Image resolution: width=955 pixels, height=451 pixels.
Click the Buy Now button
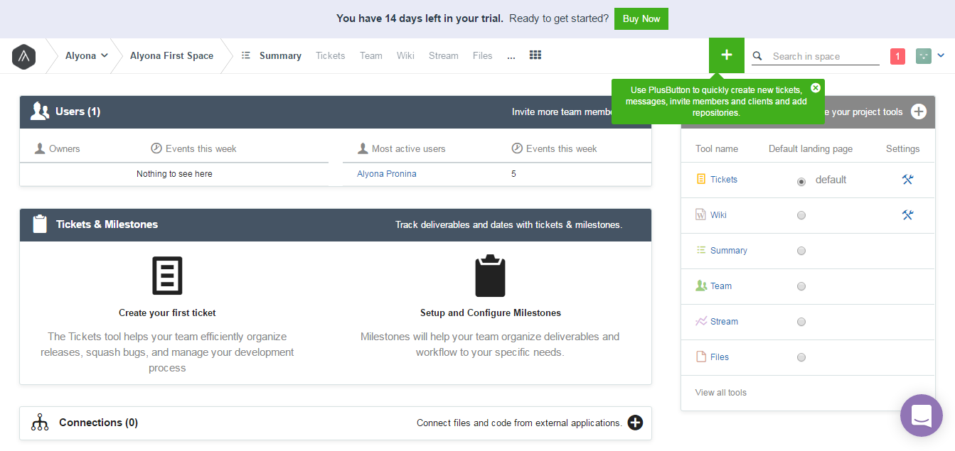point(641,19)
